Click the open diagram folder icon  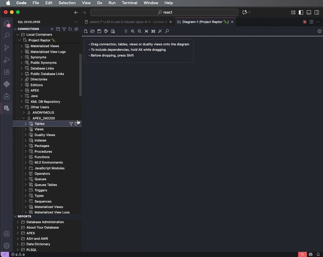tap(93, 31)
